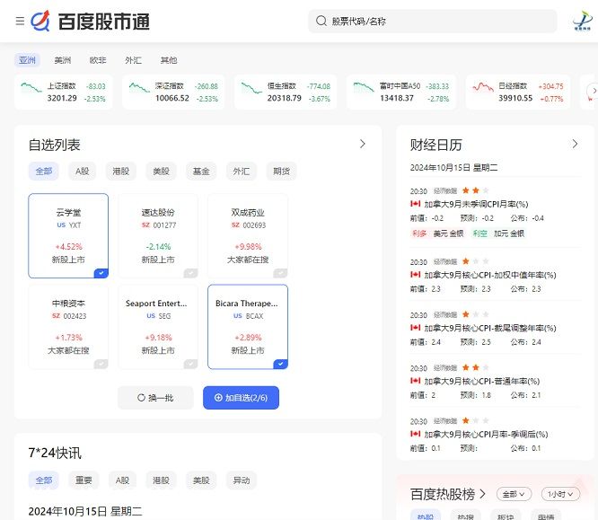Switch to the 美洲 market tab
The height and width of the screenshot is (520, 598).
(63, 60)
